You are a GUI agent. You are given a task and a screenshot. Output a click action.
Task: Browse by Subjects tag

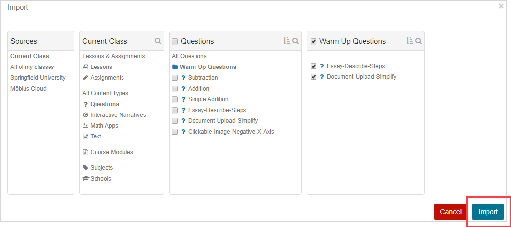101,168
